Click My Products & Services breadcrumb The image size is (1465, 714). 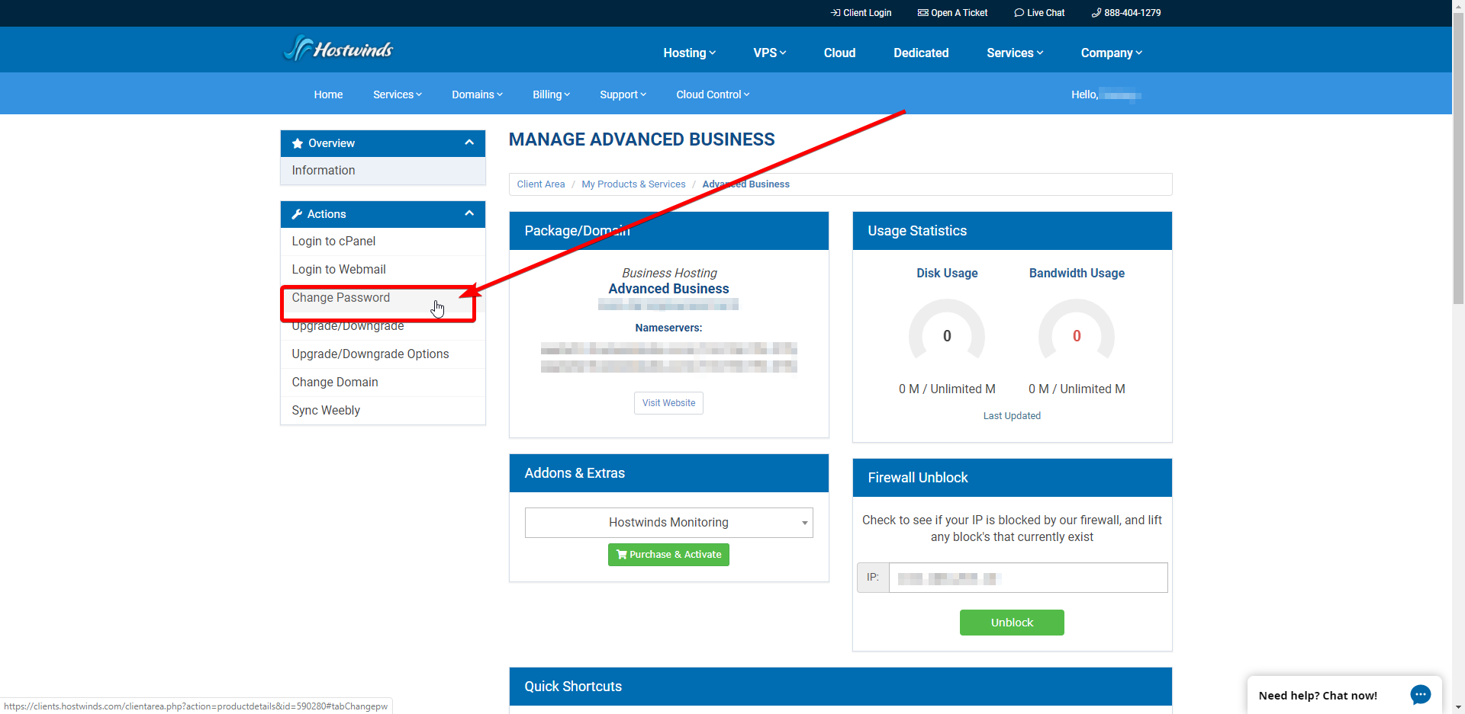[633, 184]
